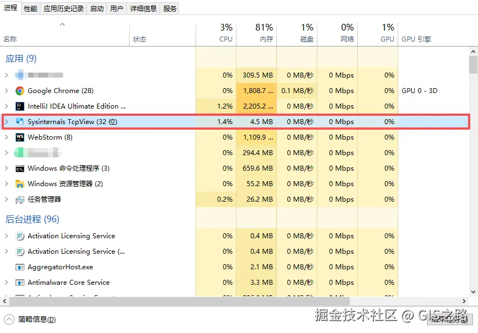The image size is (478, 333).
Task: Sort processes by GPU column
Action: click(x=378, y=34)
